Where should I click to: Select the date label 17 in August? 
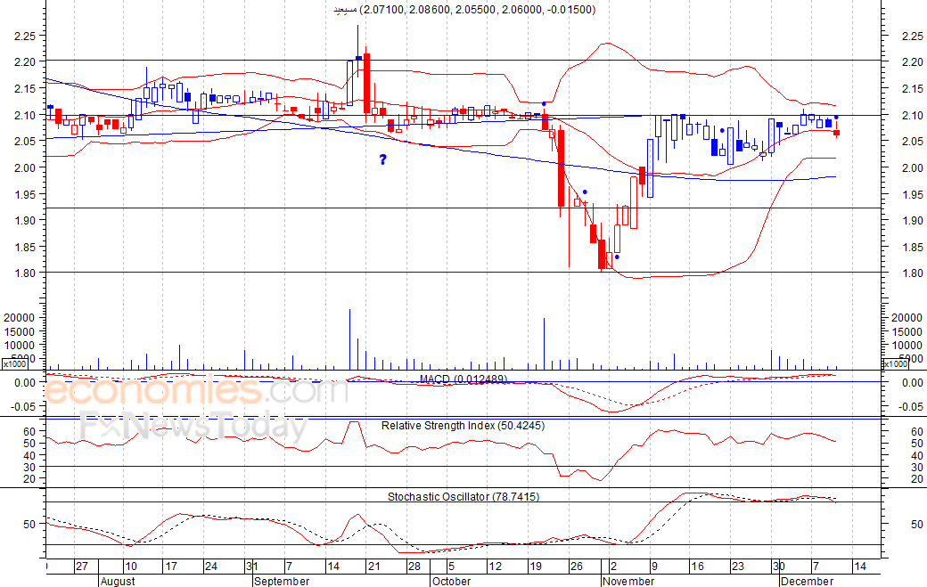[x=171, y=567]
